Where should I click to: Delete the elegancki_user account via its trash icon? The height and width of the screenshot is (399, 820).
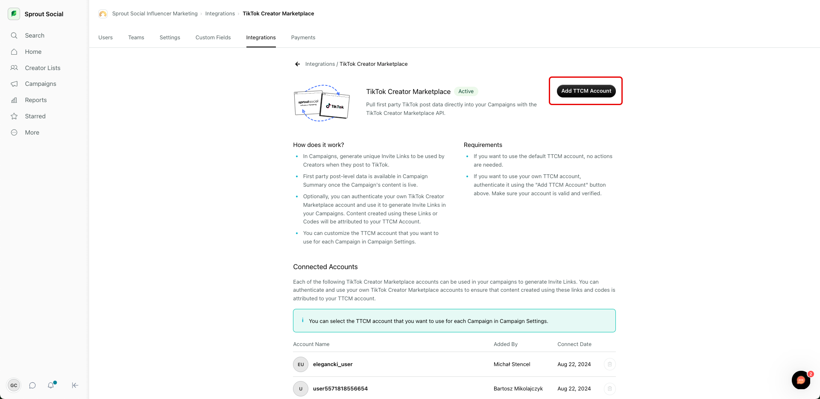tap(610, 364)
